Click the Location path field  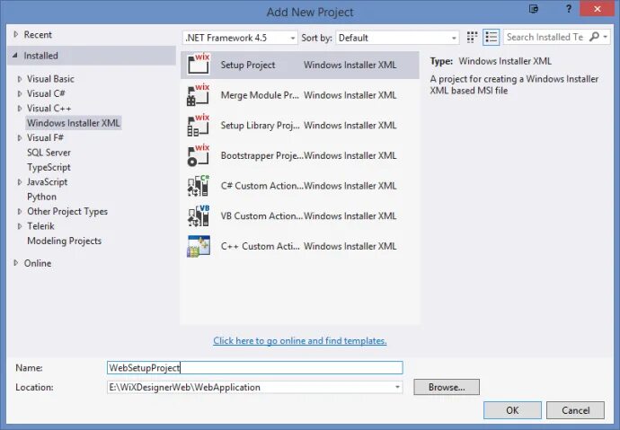point(254,387)
